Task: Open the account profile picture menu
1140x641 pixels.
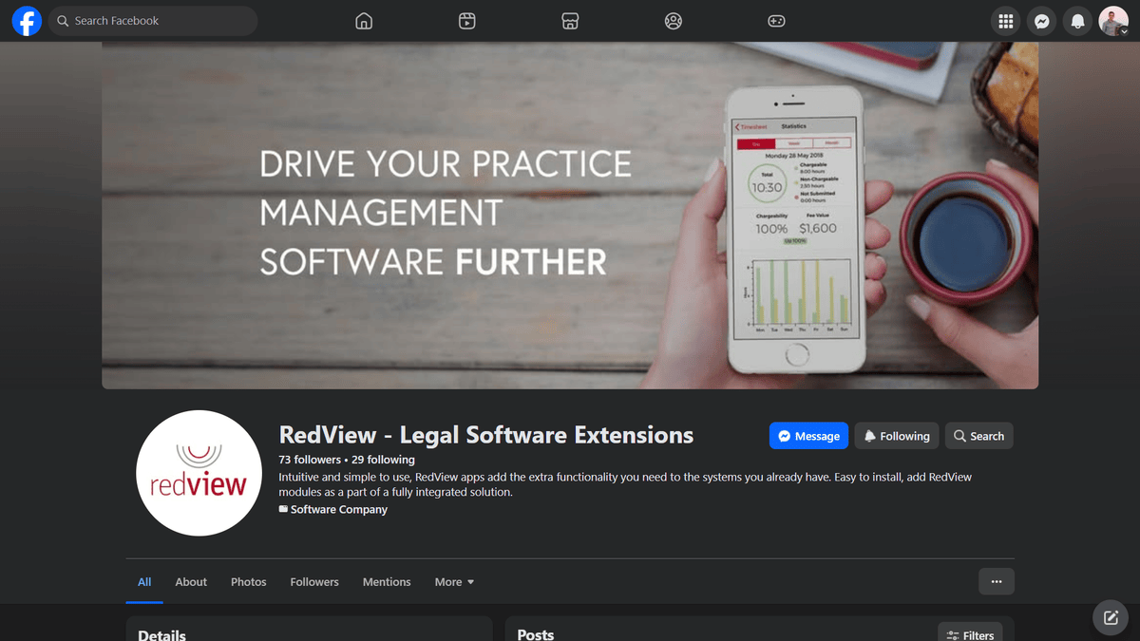Action: coord(1113,21)
